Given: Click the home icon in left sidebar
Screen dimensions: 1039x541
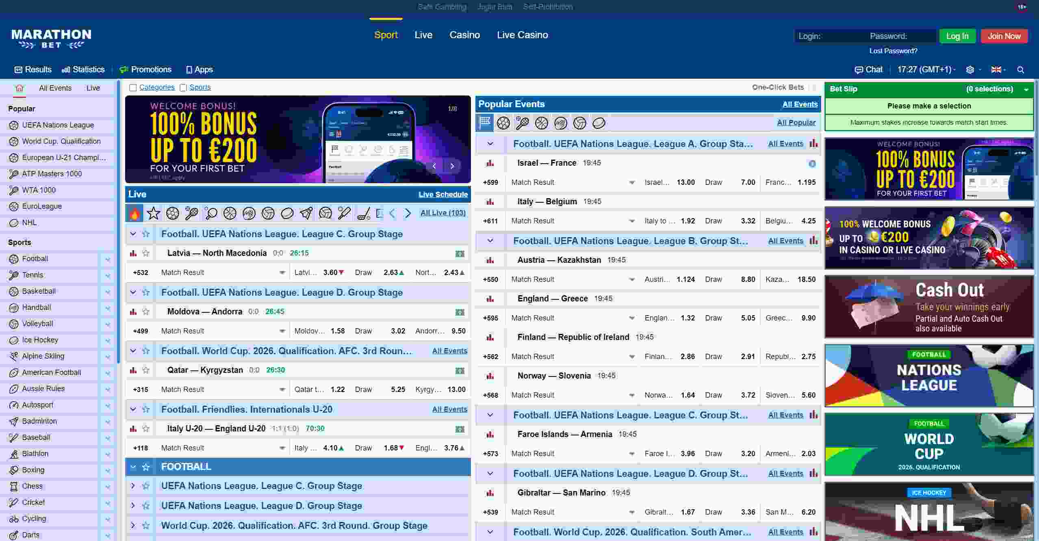Looking at the screenshot, I should (19, 88).
